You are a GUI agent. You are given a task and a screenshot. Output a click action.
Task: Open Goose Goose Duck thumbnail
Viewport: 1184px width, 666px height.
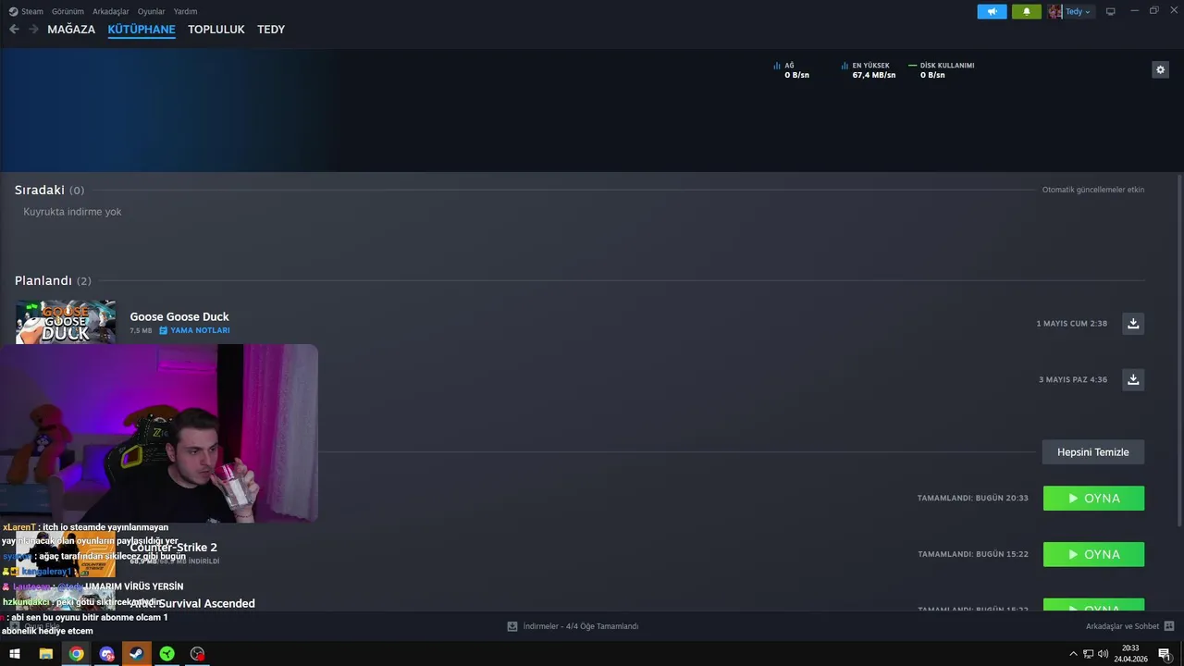[66, 322]
